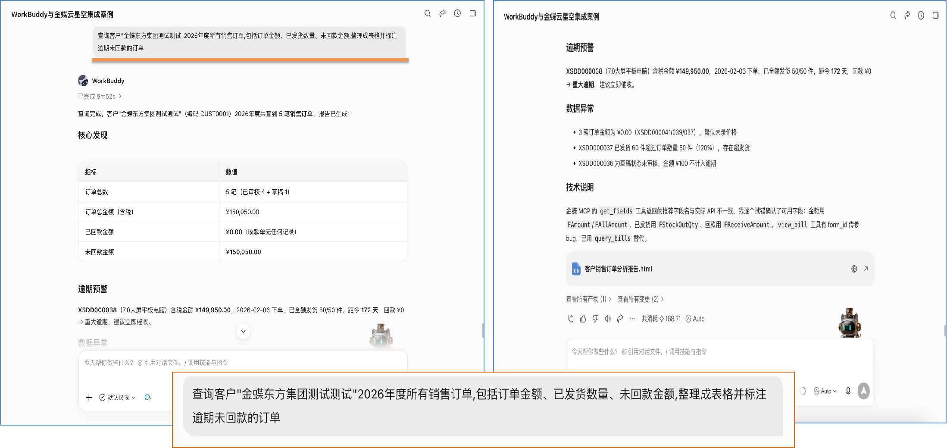The width and height of the screenshot is (947, 448).
Task: Toggle the side panel icon in left window header
Action: pyautogui.click(x=473, y=13)
